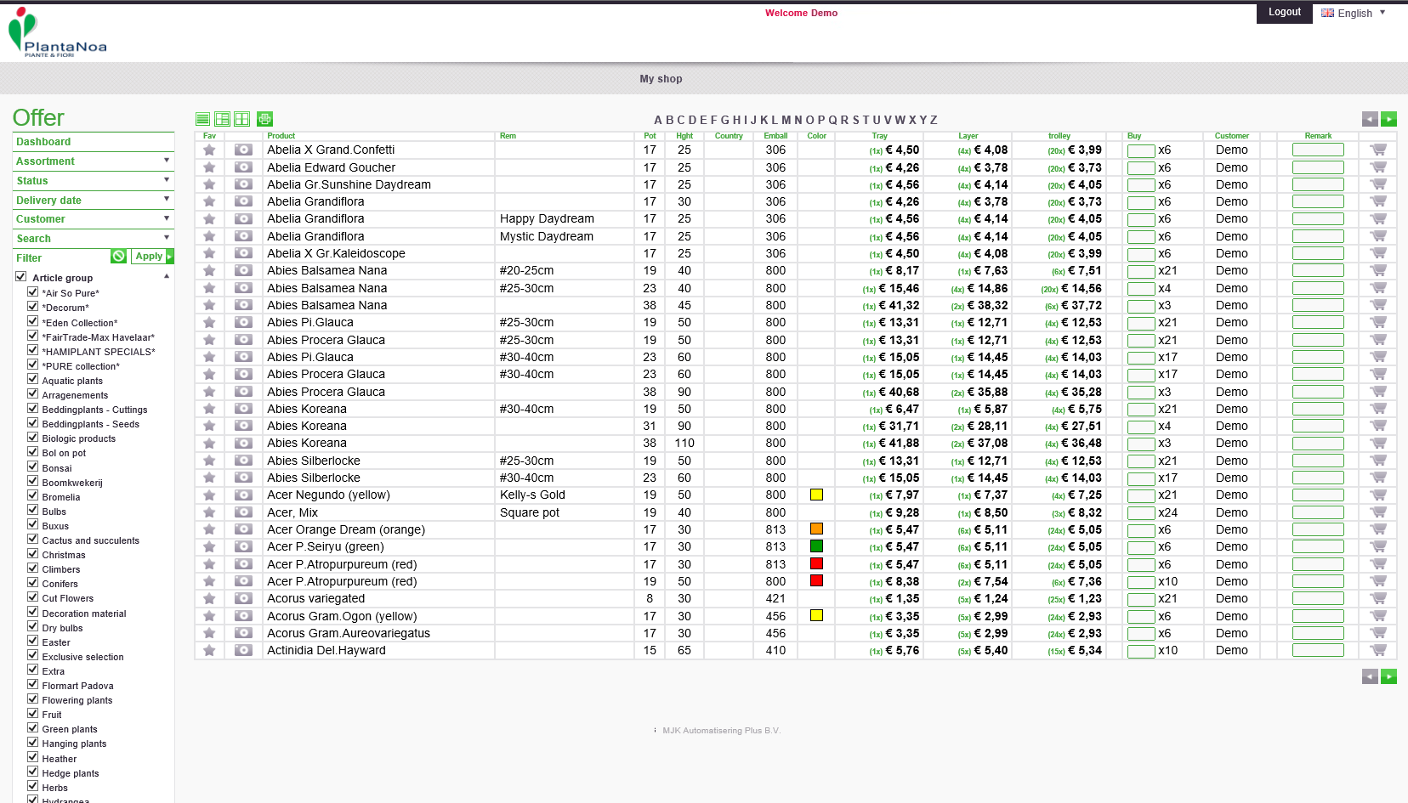Expand the Status sidebar section

(x=94, y=181)
